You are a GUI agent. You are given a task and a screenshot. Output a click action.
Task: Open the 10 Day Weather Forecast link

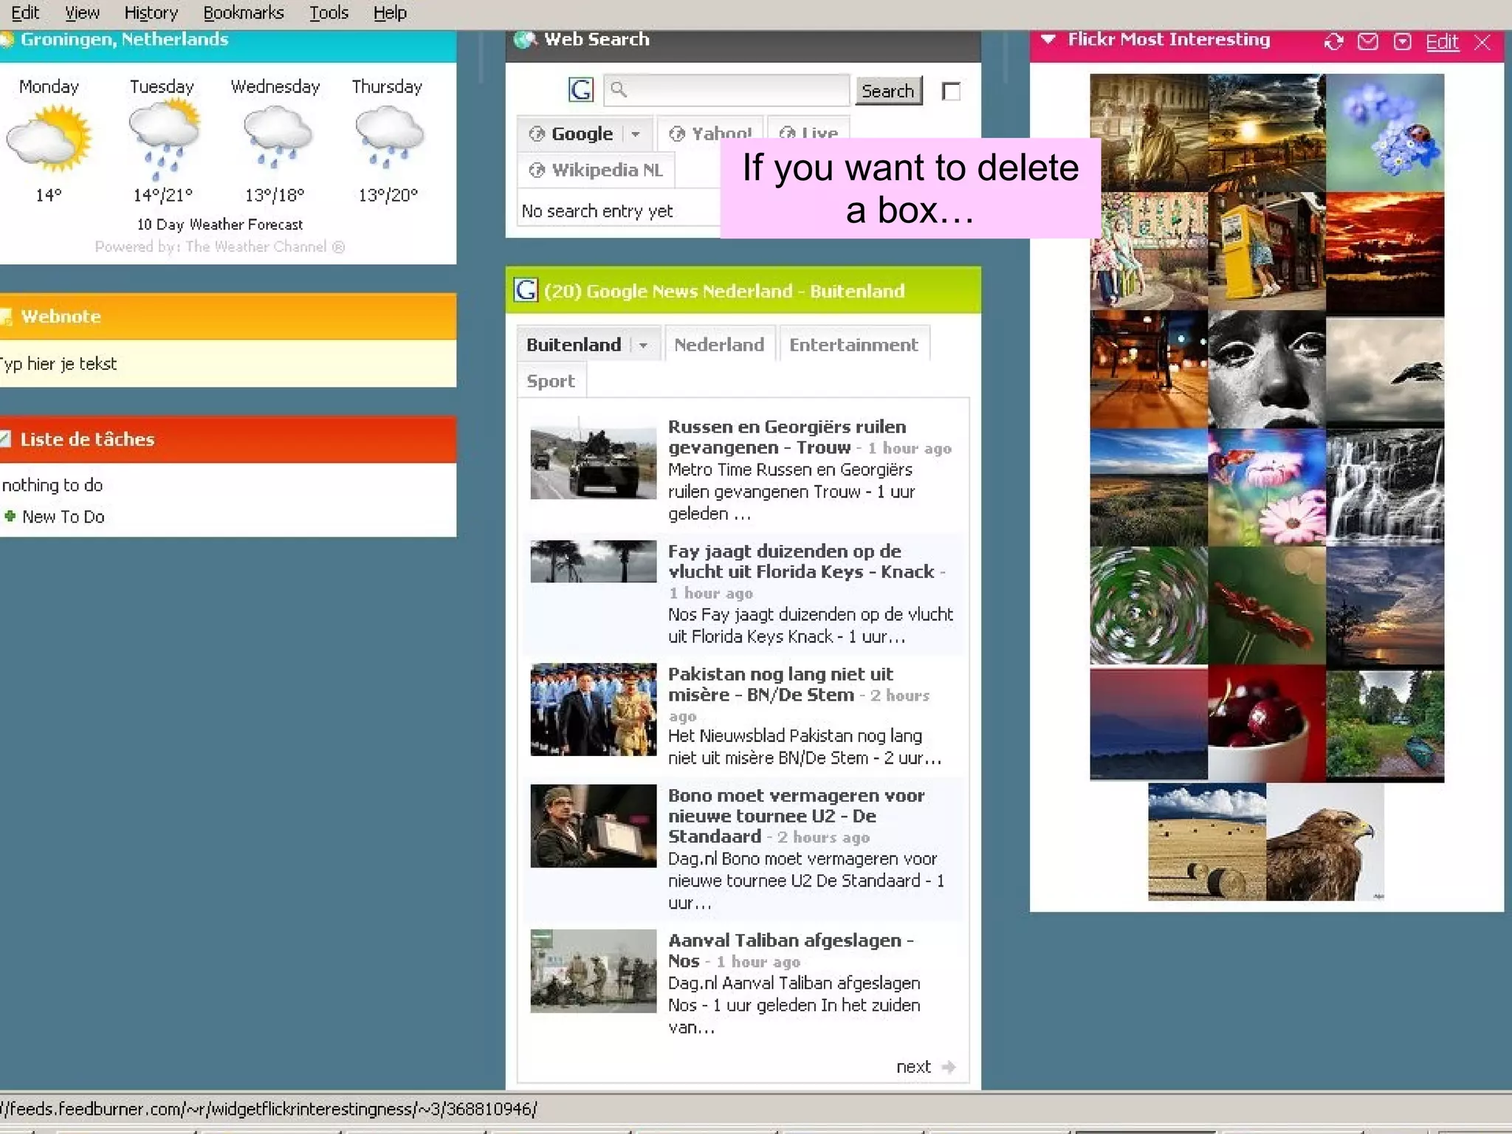pos(219,224)
